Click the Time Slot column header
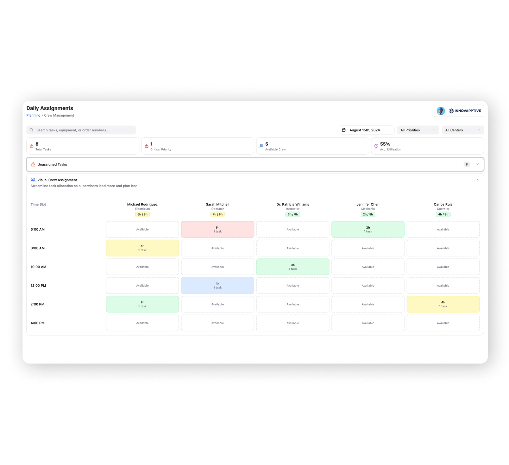Viewport: 509px width, 465px height. coord(38,204)
